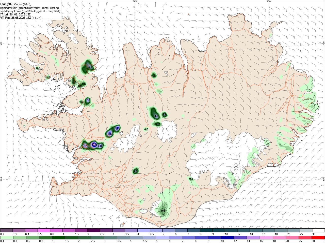The height and width of the screenshot is (243, 325).
Task: Select the grey-green 3 rain scale swatch
Action: tap(110, 237)
